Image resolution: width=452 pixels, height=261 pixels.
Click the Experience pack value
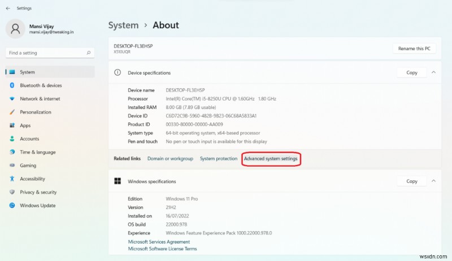[219, 233]
